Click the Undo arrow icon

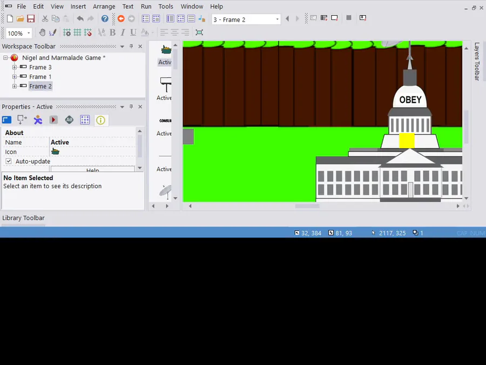pyautogui.click(x=80, y=18)
